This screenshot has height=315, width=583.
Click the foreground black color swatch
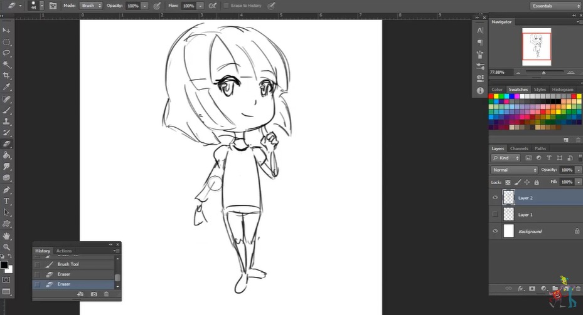tap(4, 265)
